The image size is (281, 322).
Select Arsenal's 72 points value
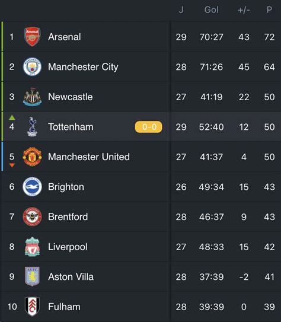click(x=269, y=37)
